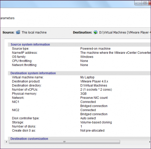Click the 'Name/IP address:' label
Screen dimensions: 151x149
pyautogui.click(x=25, y=53)
